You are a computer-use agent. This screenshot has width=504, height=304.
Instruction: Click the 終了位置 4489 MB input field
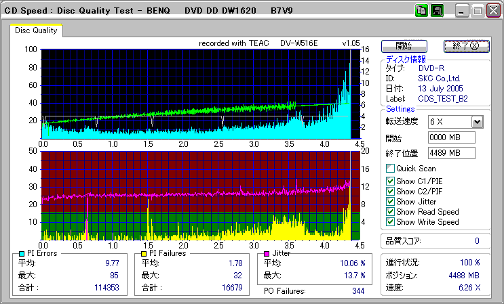point(452,153)
